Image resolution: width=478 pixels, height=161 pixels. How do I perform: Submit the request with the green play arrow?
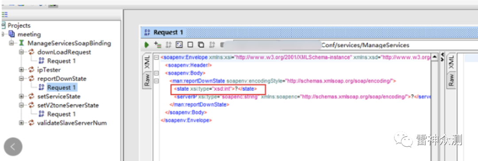tap(146, 45)
